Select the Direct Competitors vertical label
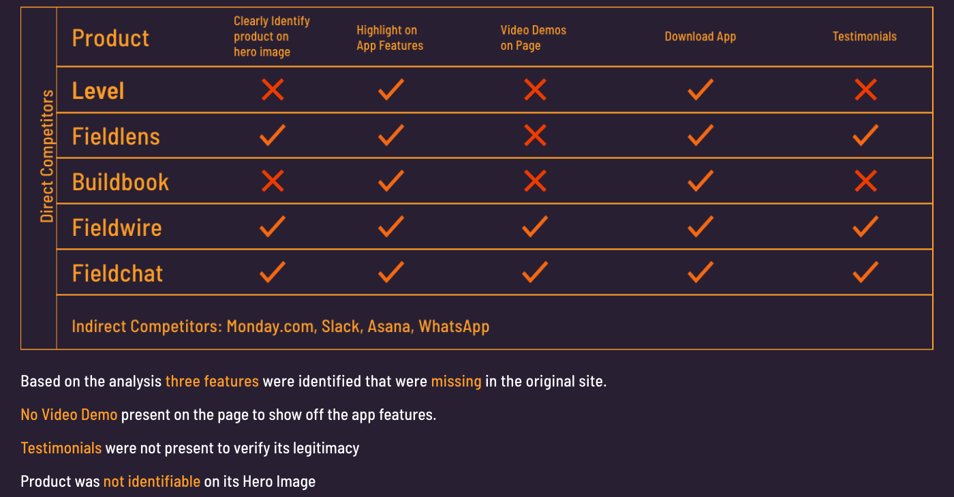The height and width of the screenshot is (497, 954). point(47,156)
